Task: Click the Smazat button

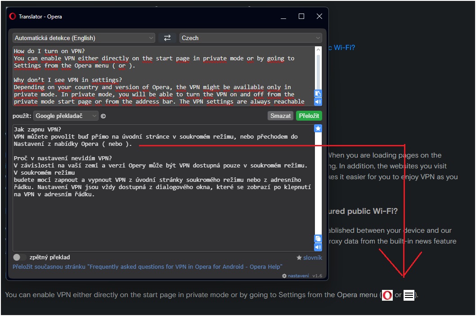Action: 280,116
